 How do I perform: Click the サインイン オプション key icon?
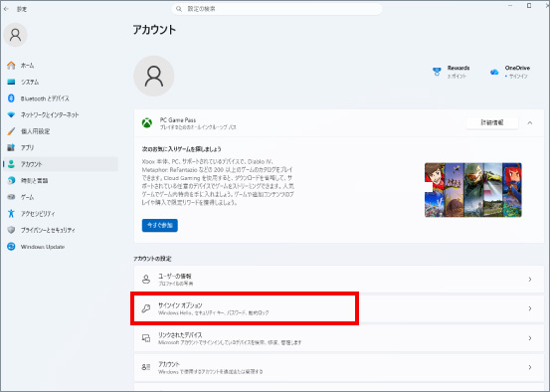146,308
